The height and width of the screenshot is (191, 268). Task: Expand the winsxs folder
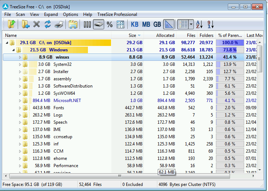[x=20, y=57]
